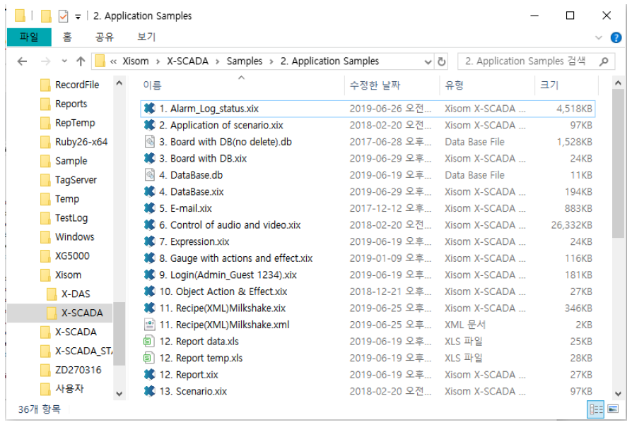Expand chevron after Samples in address path

tap(271, 61)
